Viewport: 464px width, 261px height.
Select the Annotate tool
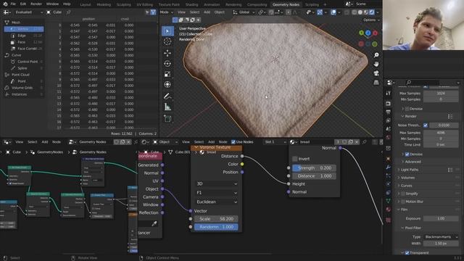pyautogui.click(x=167, y=96)
